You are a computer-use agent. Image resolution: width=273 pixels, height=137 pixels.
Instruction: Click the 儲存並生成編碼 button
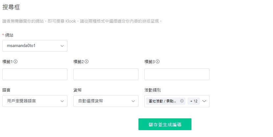click(x=165, y=124)
